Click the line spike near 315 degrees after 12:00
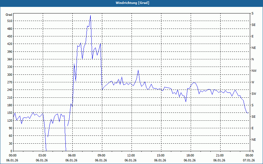 138,70
